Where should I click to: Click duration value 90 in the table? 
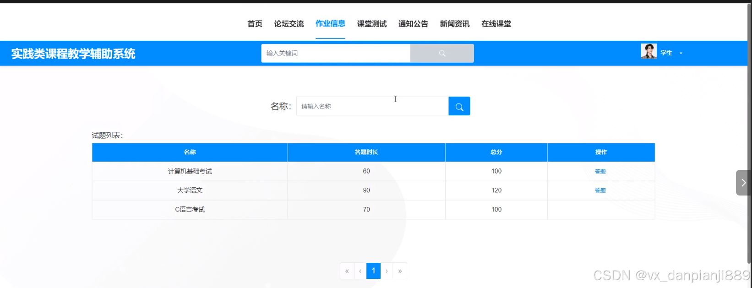(x=366, y=190)
